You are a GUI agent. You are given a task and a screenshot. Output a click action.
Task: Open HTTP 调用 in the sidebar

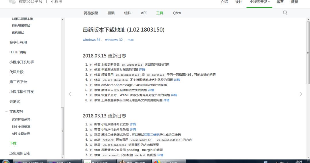(x=18, y=52)
